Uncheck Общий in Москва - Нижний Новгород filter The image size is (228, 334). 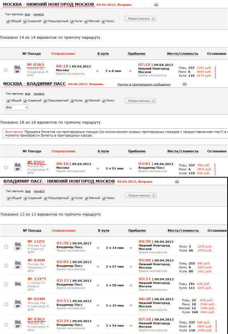pos(8,22)
